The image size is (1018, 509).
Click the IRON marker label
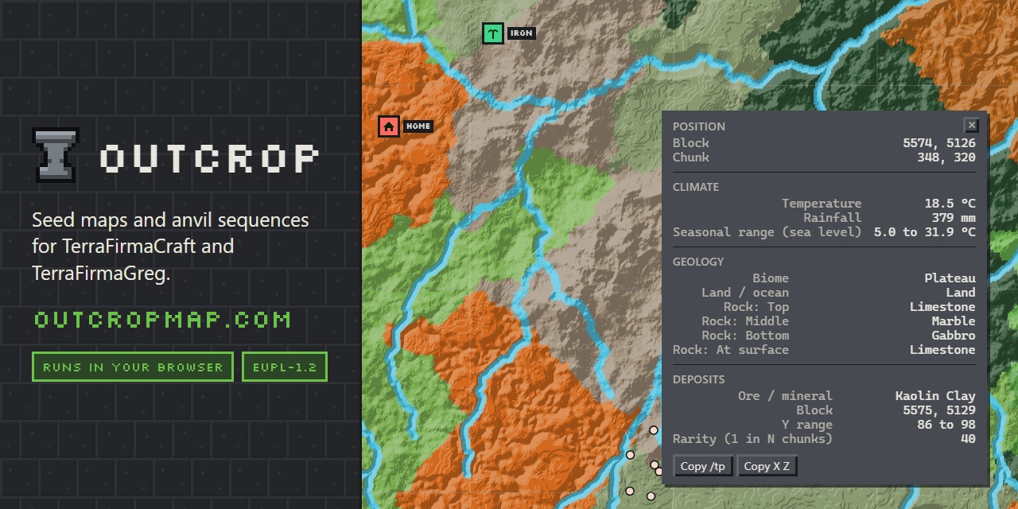(x=521, y=33)
